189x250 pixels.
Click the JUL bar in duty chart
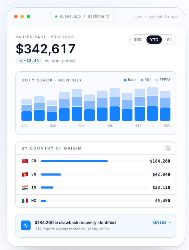115,104
